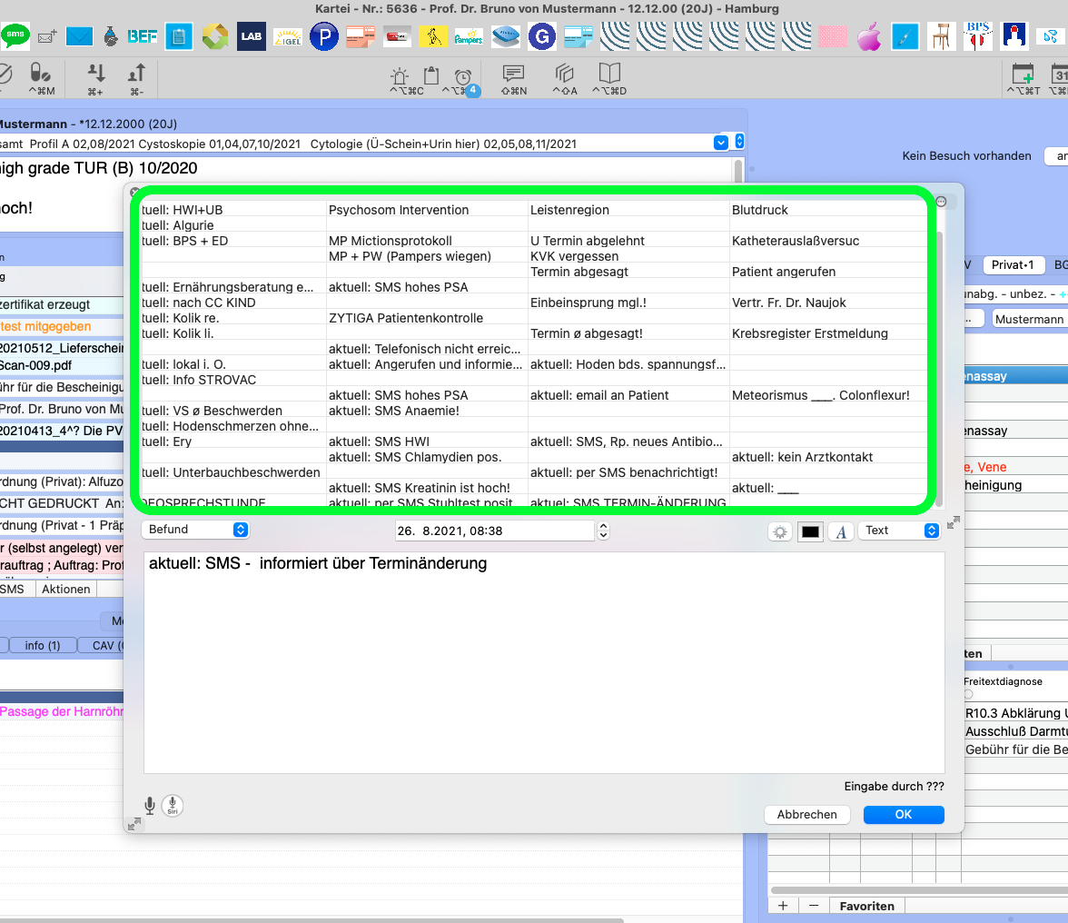Click the green SMS speech bubble icon
This screenshot has width=1068, height=923.
pos(15,35)
